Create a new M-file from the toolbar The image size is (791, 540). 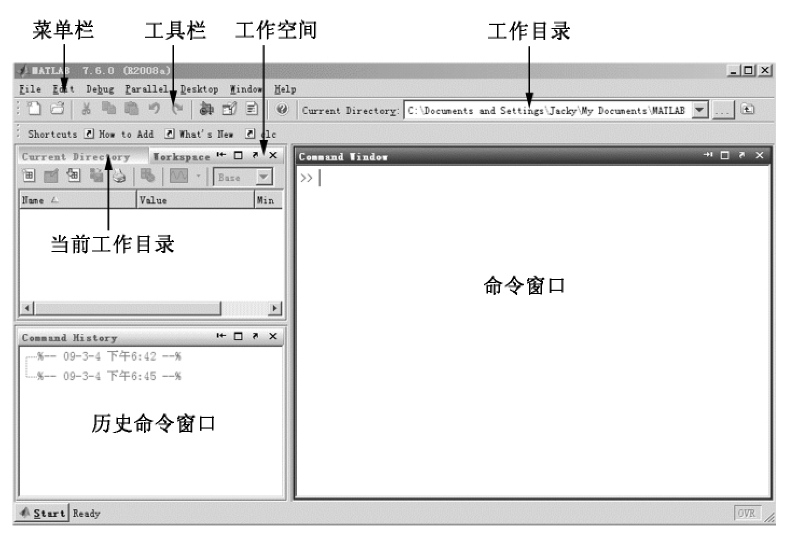pos(34,109)
